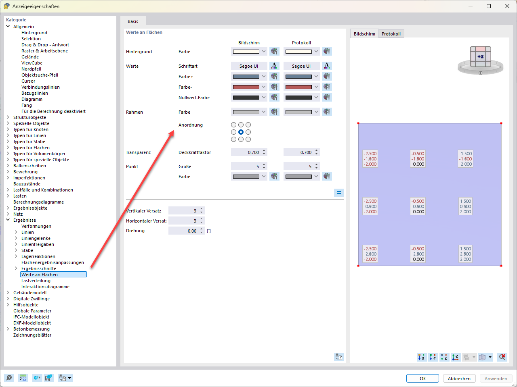The width and height of the screenshot is (517, 387).
Task: Click the Segoe UI font button for Protokoll
Action: click(x=301, y=66)
